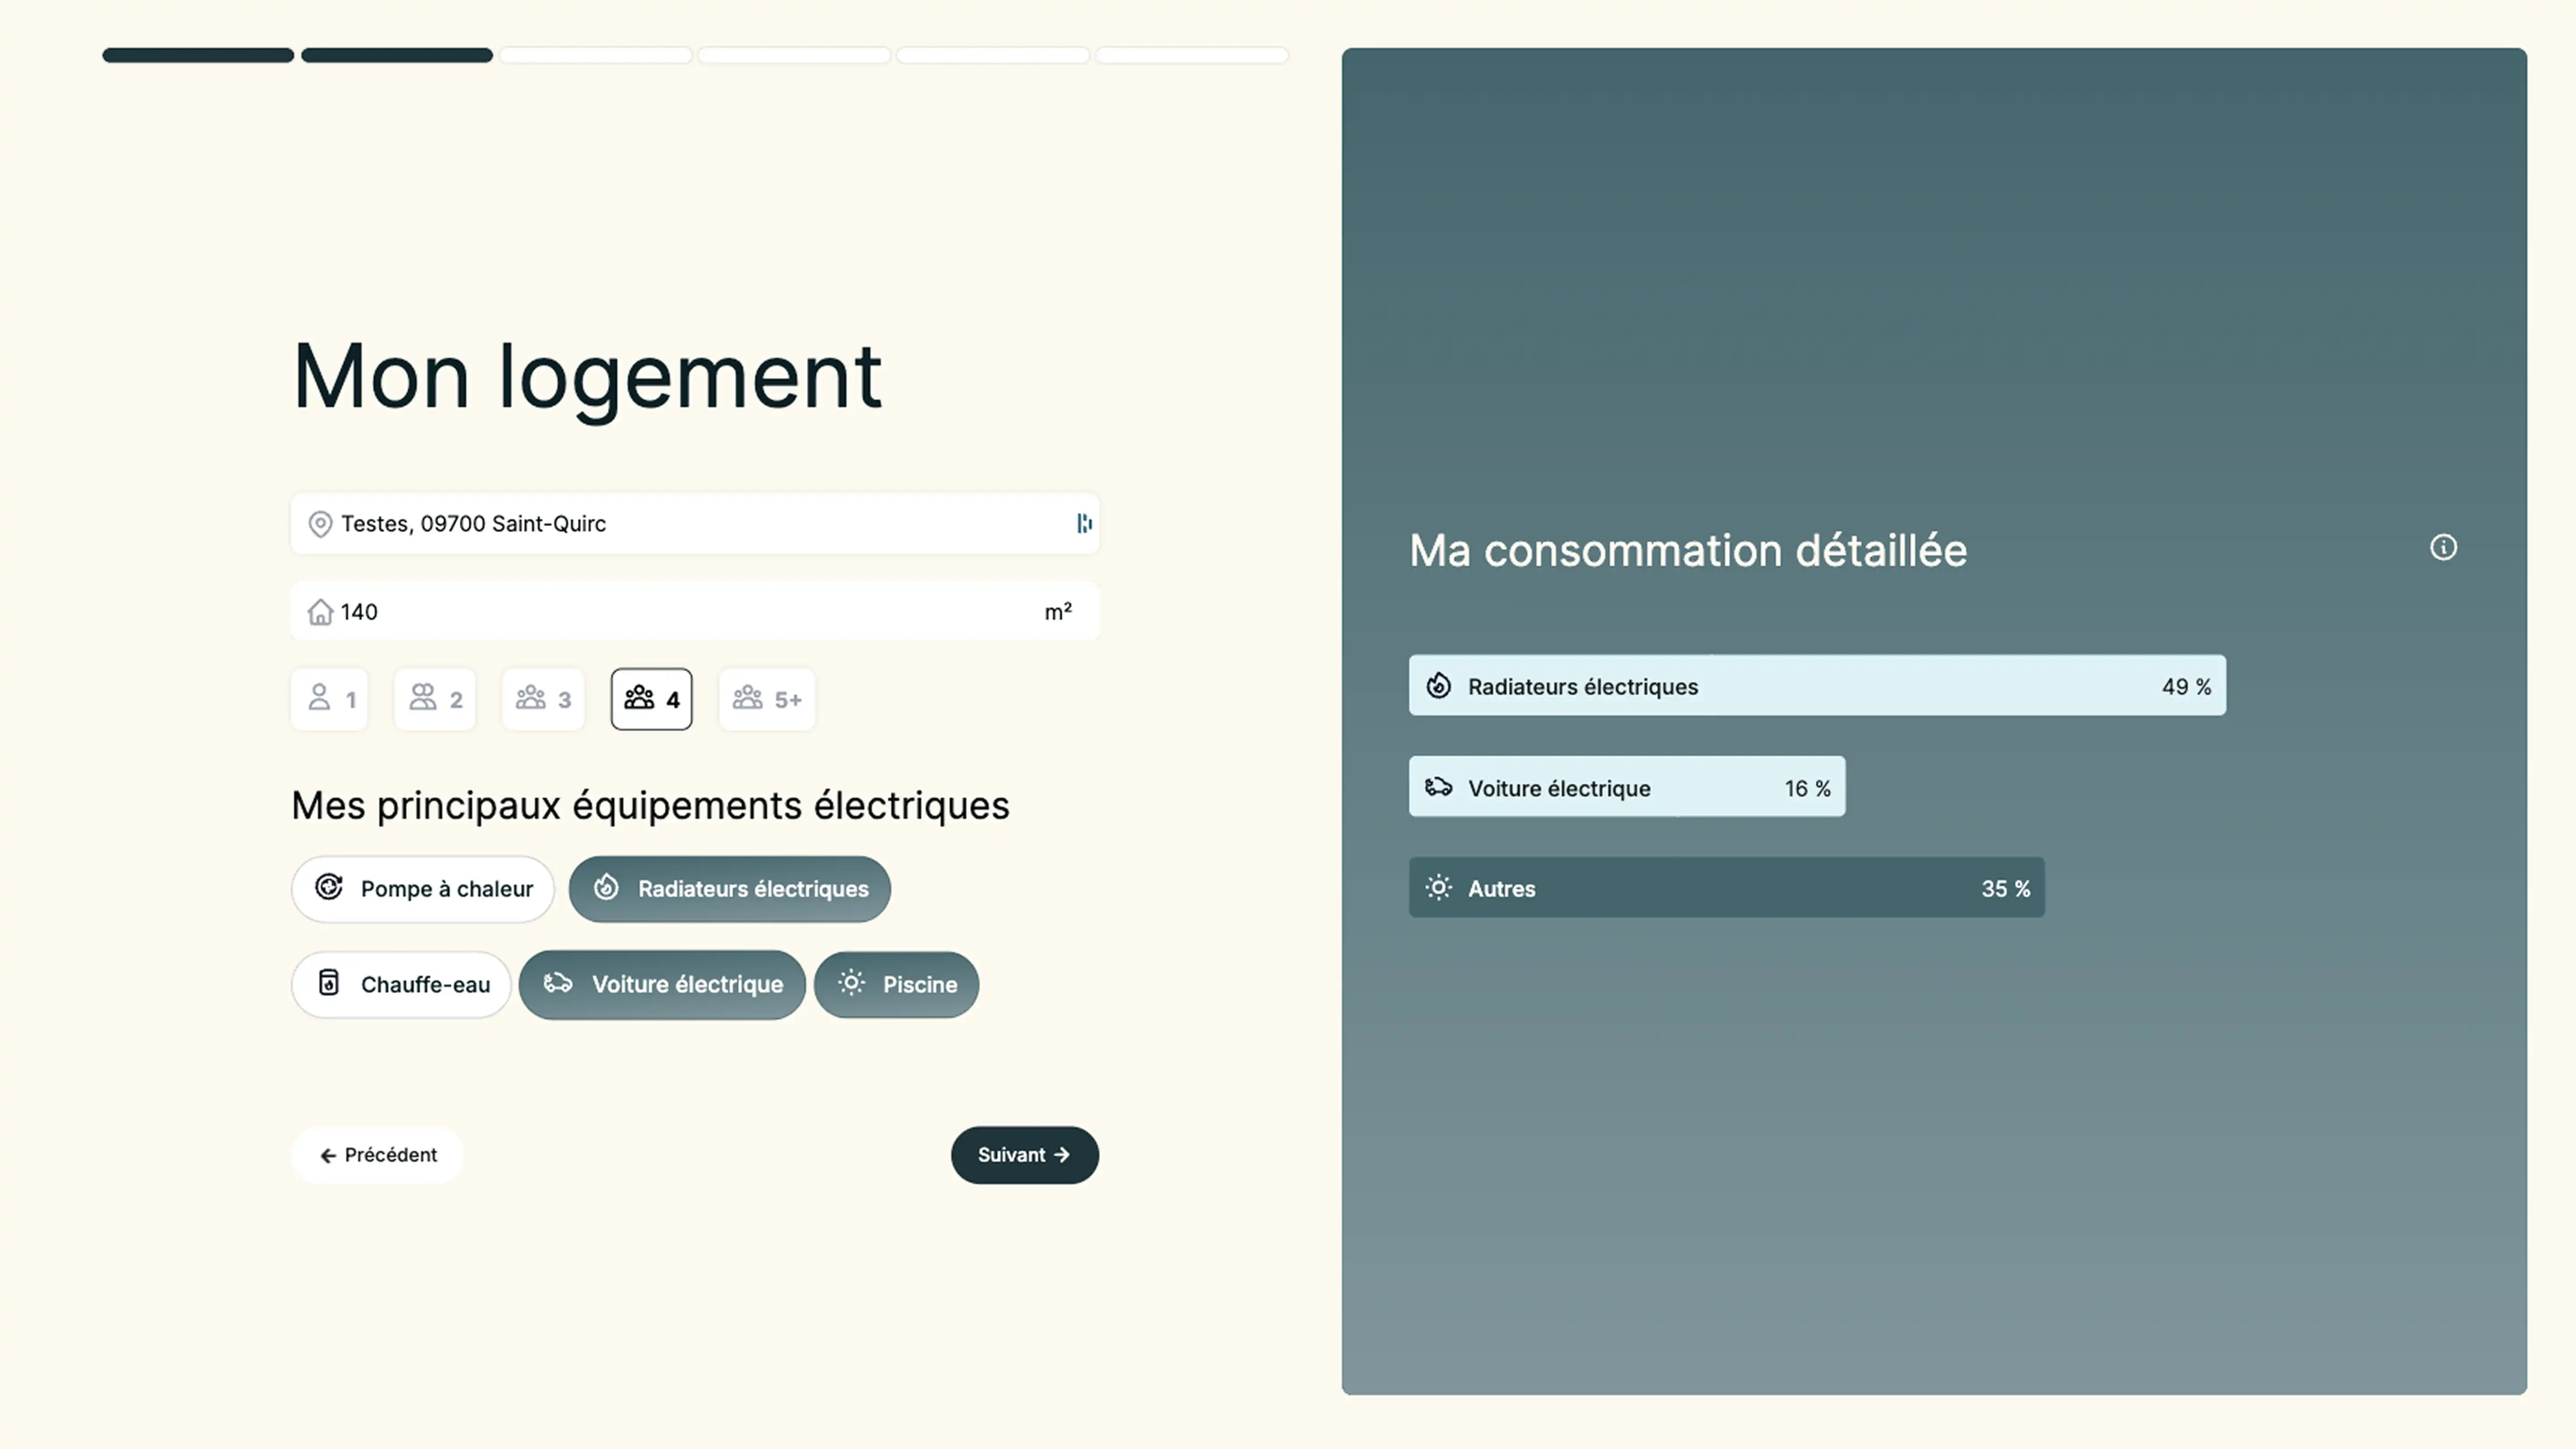Viewport: 2576px width, 1449px height.
Task: Click the 35 % value on Autres bar
Action: point(2006,889)
